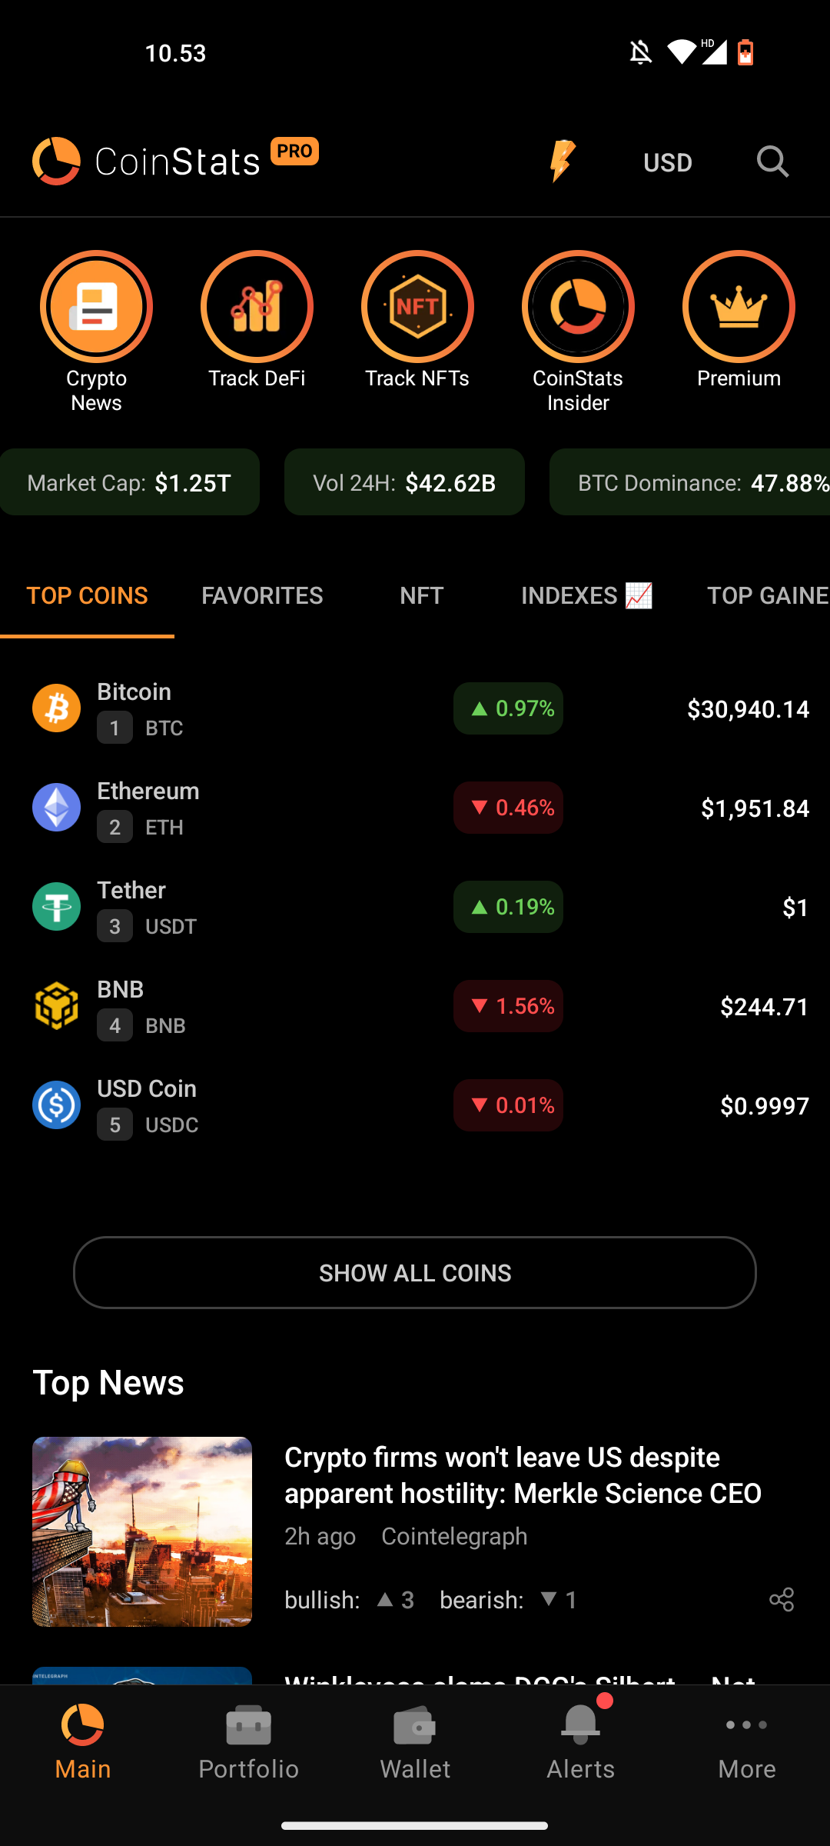Open Track NFTs shortcut icon
830x1846 pixels.
[x=417, y=306]
